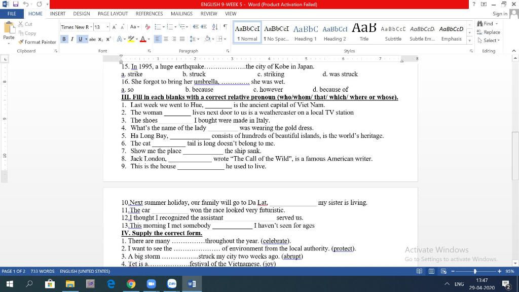The image size is (519, 292).
Task: Toggle Superscript formatting
Action: click(108, 39)
